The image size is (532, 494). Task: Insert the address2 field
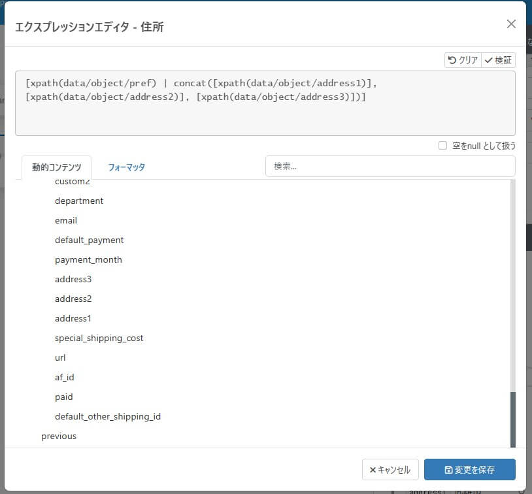click(x=73, y=299)
